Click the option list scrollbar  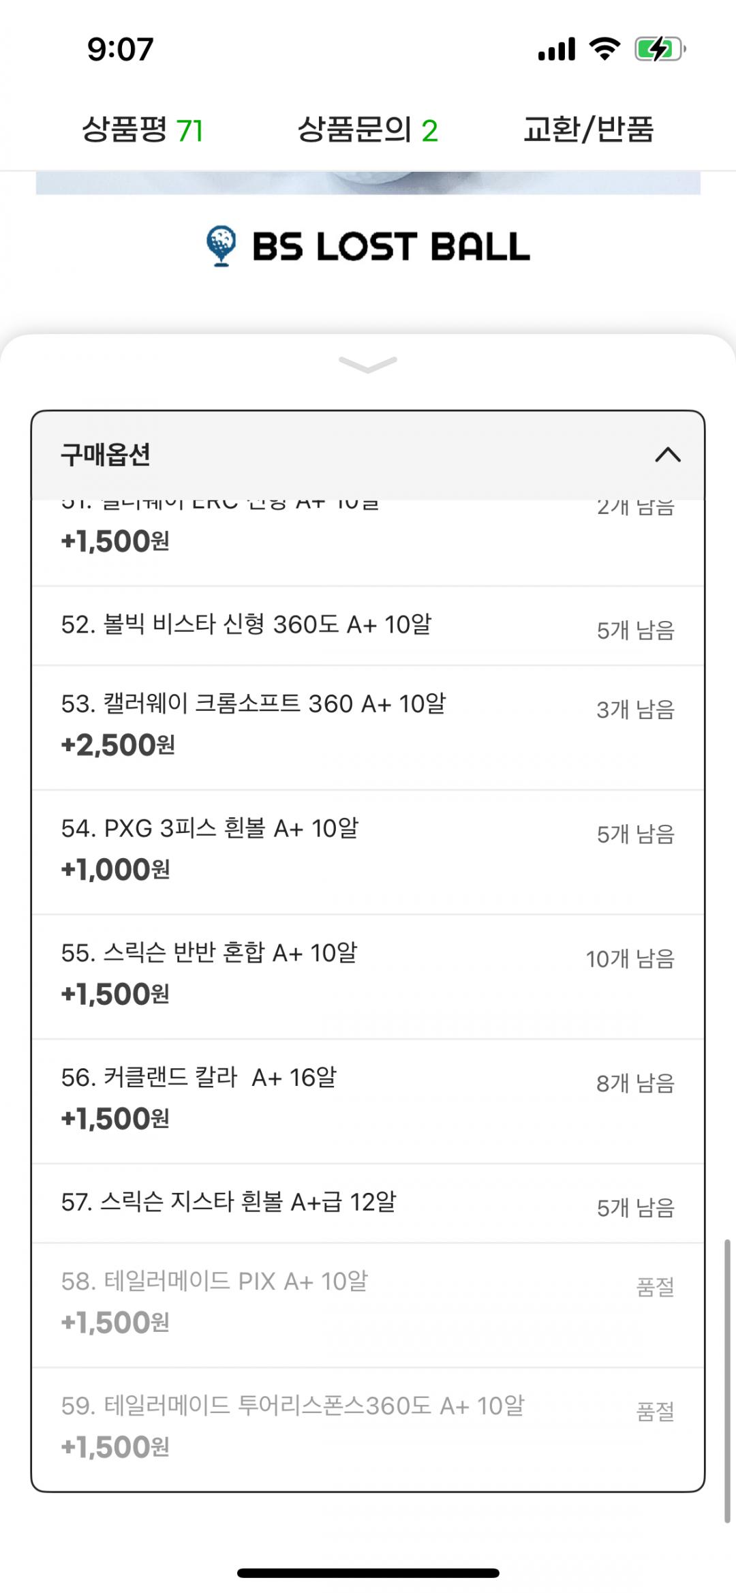[x=726, y=1380]
